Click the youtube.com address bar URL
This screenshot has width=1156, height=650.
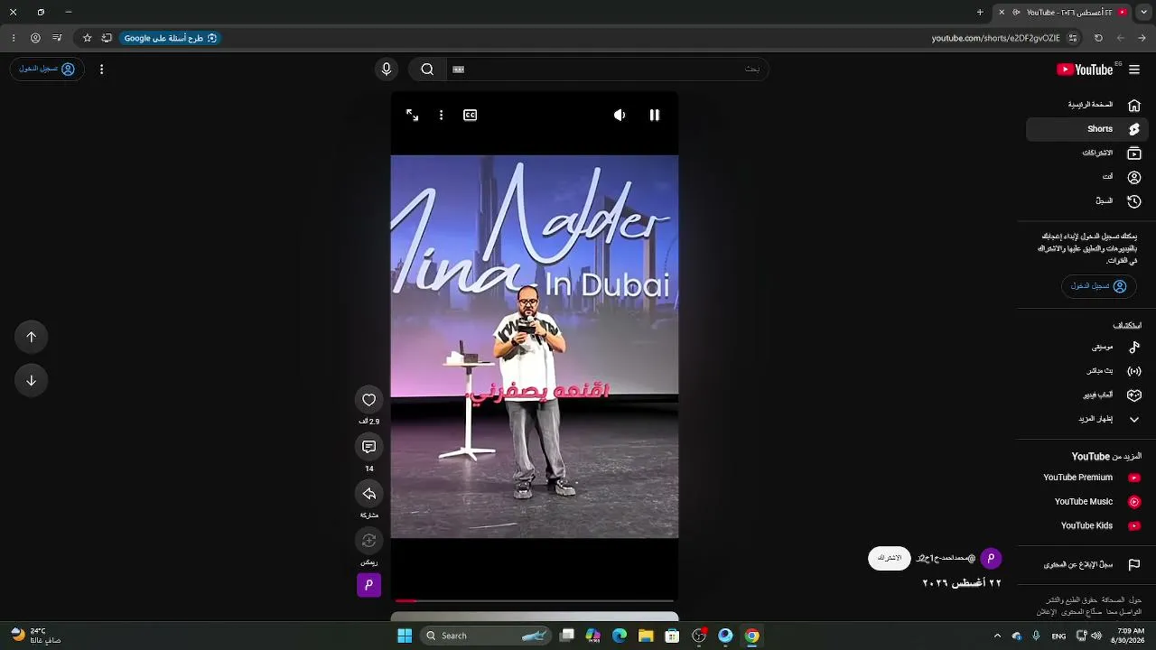coord(996,38)
